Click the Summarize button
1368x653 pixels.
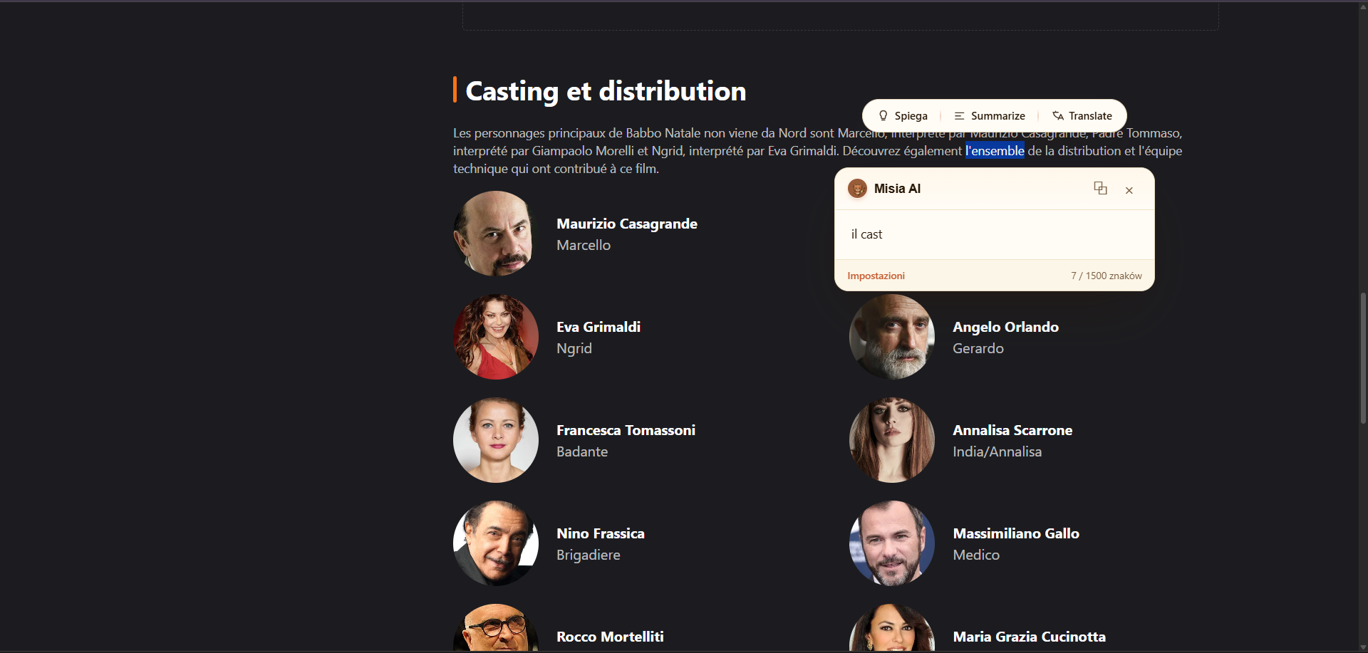990,115
